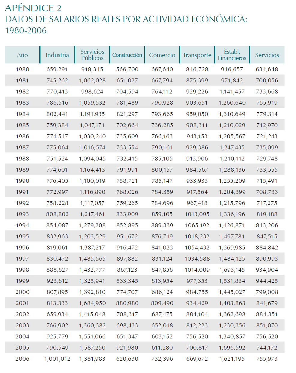Select Servicios value 944,425 for 1999
Viewport: 296px width, 373px height.
267,281
